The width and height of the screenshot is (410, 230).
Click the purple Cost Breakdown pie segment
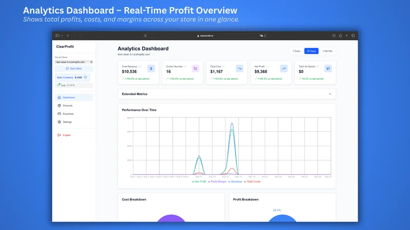(x=171, y=219)
